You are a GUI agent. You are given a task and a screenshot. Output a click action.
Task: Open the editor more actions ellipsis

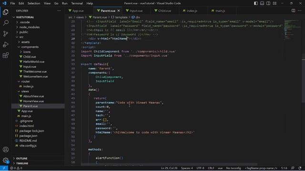300,10
